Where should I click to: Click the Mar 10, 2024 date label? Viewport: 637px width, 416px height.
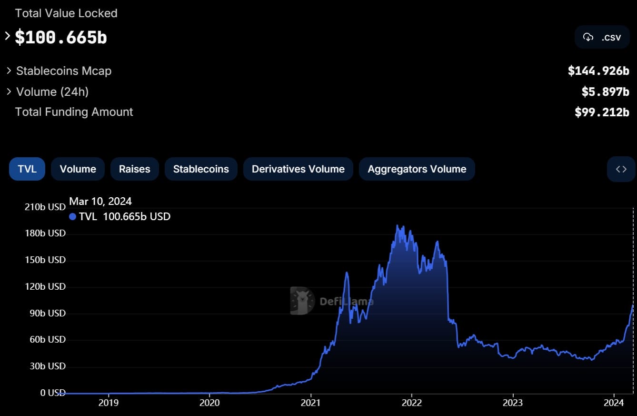pos(100,201)
